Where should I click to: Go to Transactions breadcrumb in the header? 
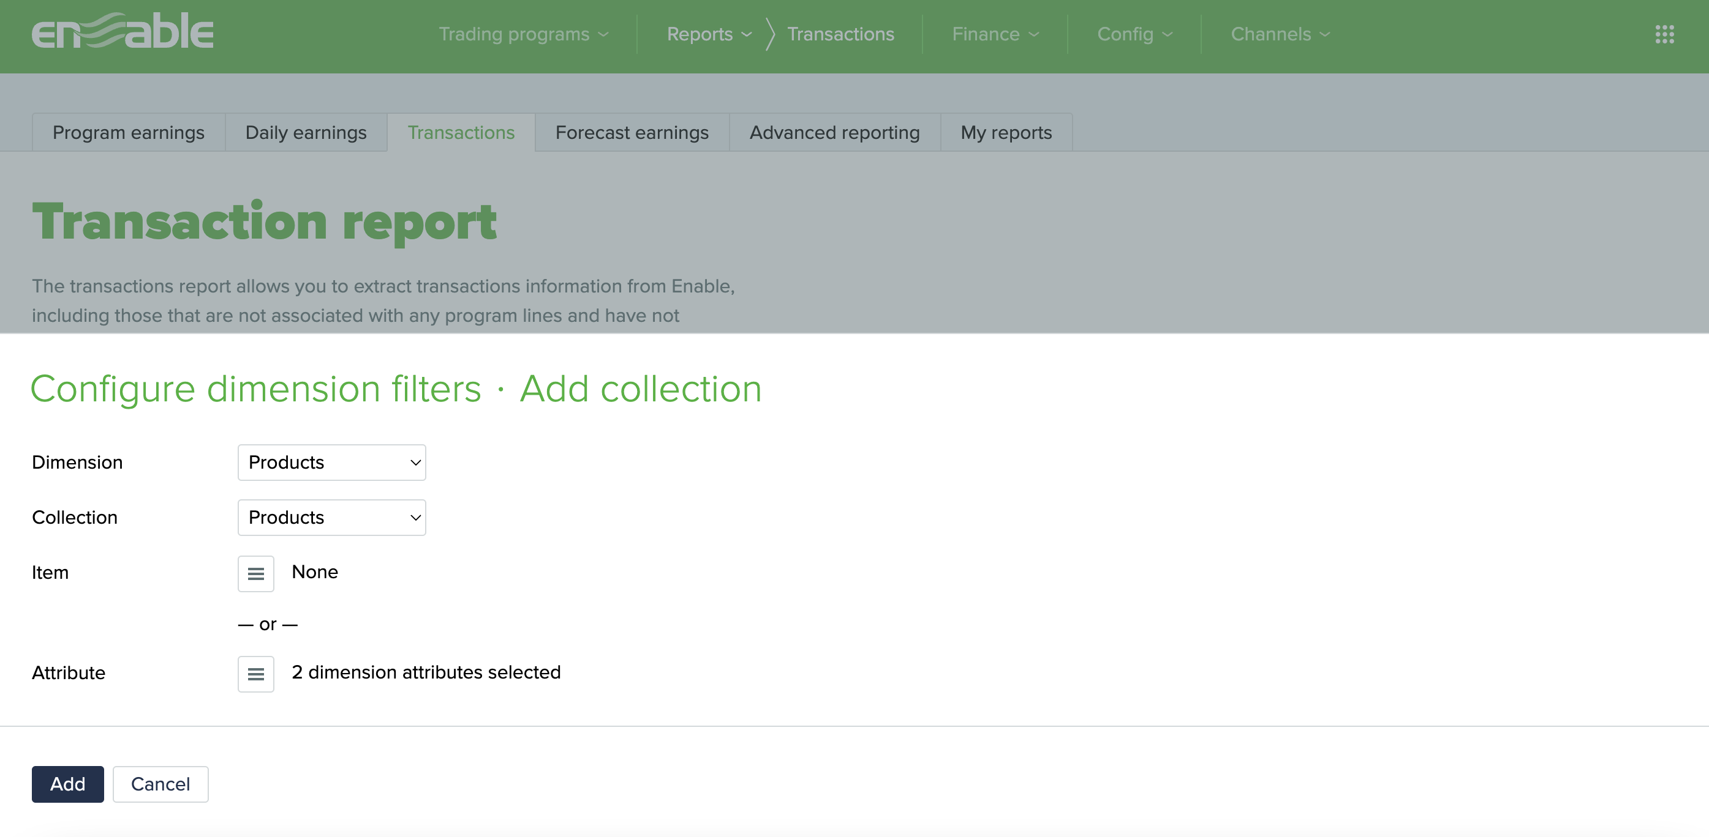(x=840, y=34)
